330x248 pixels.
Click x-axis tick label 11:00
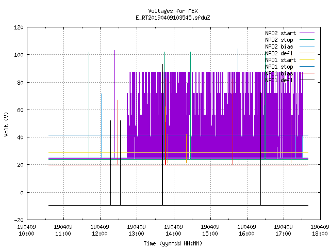tap(63, 234)
